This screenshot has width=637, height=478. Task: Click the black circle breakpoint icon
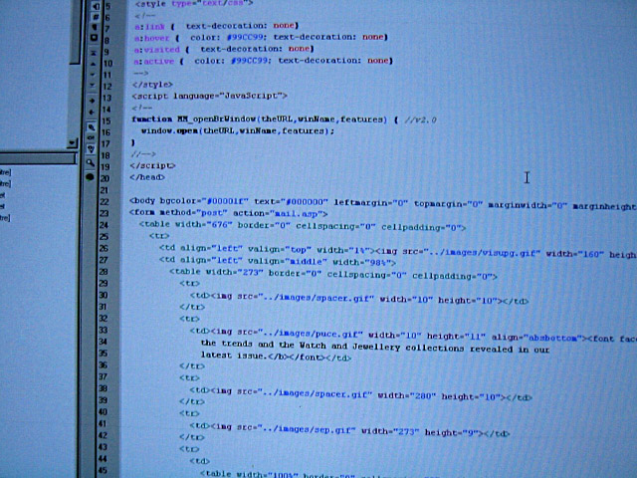tap(90, 177)
